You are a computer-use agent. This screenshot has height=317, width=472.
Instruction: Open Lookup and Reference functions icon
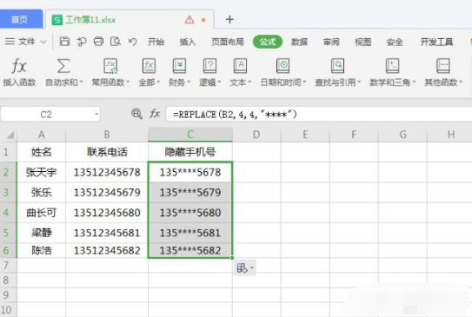pyautogui.click(x=337, y=66)
